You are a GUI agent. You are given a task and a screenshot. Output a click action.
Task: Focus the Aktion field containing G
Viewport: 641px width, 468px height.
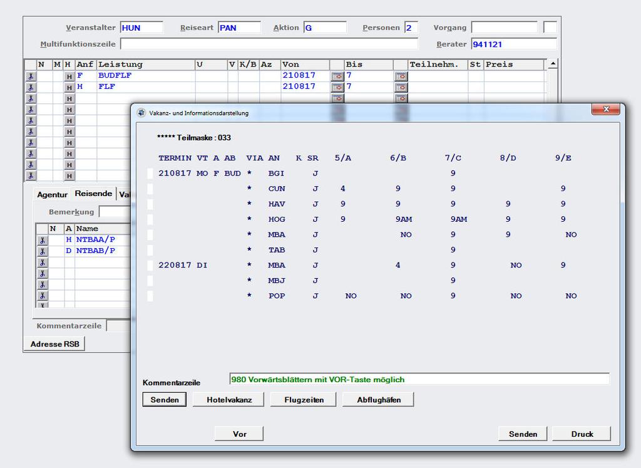point(325,28)
